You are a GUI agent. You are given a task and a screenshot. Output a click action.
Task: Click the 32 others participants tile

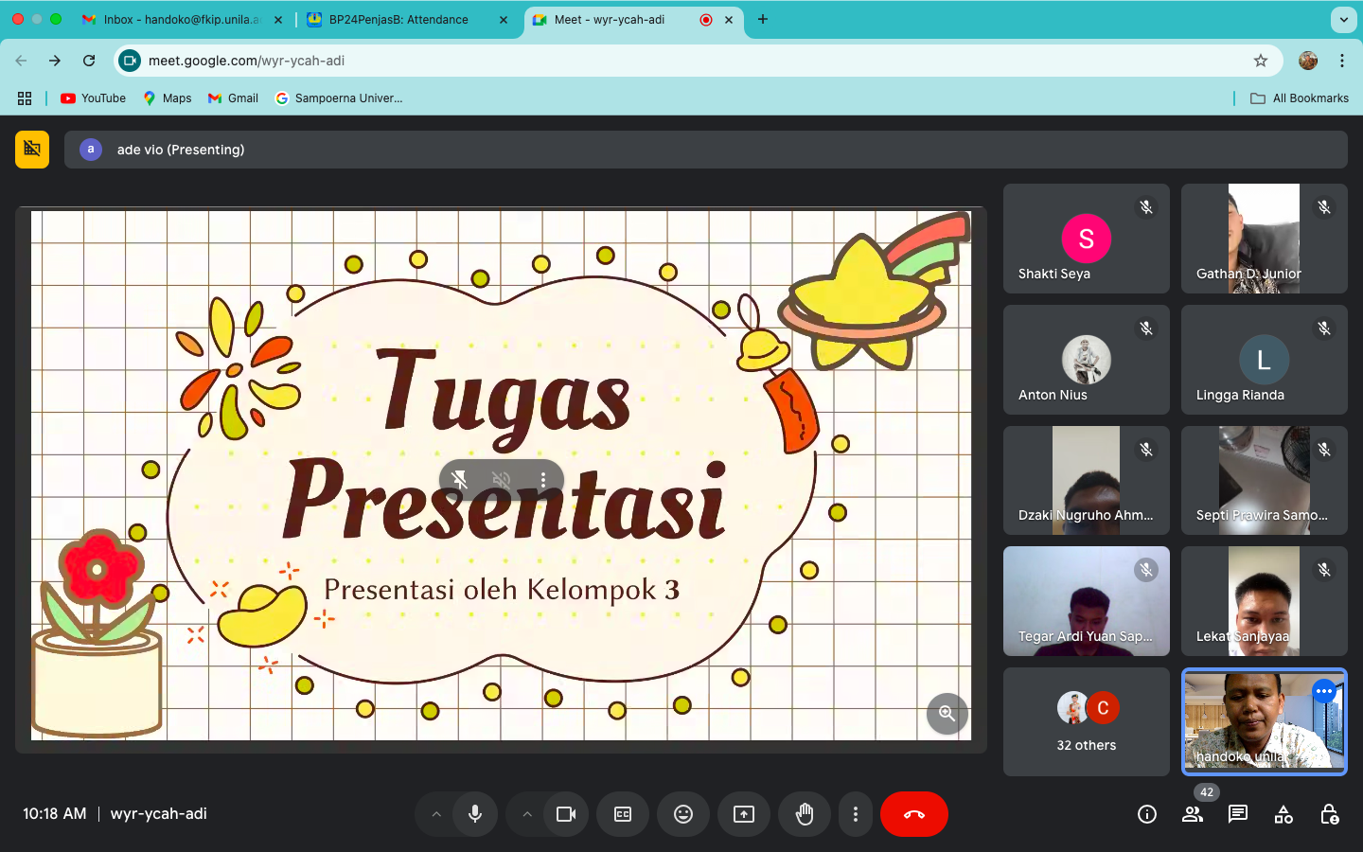(1087, 722)
